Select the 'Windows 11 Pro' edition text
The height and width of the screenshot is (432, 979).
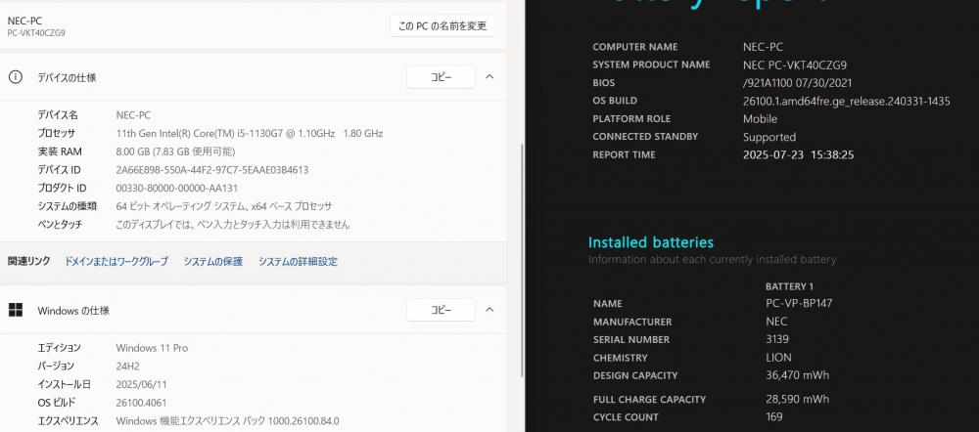152,348
